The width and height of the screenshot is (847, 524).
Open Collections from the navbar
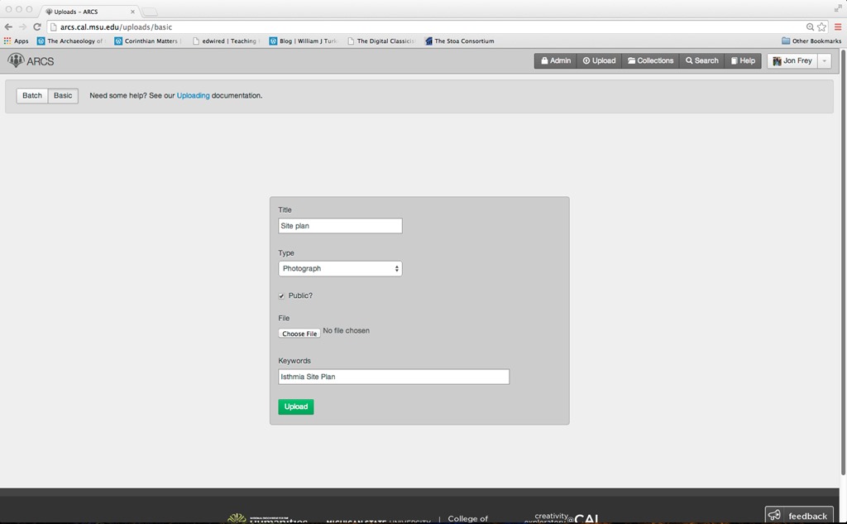[x=650, y=60]
